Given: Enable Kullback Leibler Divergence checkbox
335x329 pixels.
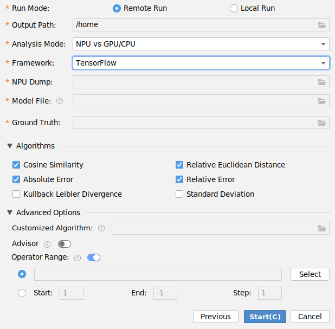Looking at the screenshot, I should [x=16, y=194].
